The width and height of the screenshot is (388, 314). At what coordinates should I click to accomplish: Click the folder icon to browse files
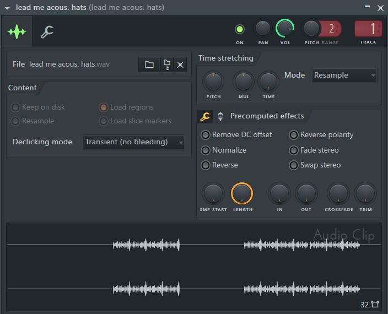coord(149,64)
